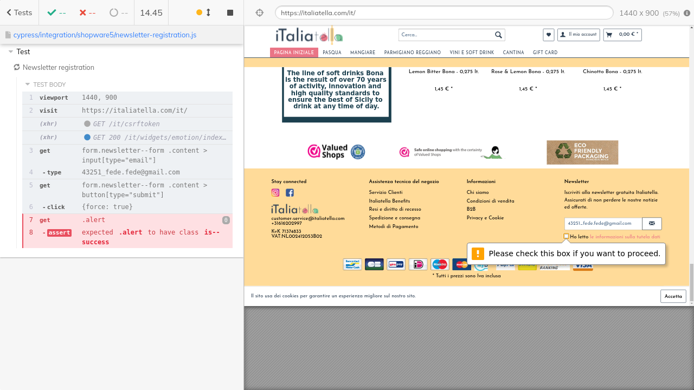
Task: Open the selector playground crosshair icon
Action: tap(259, 12)
